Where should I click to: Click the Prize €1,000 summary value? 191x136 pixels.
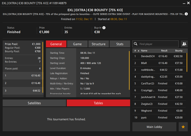[44, 32]
